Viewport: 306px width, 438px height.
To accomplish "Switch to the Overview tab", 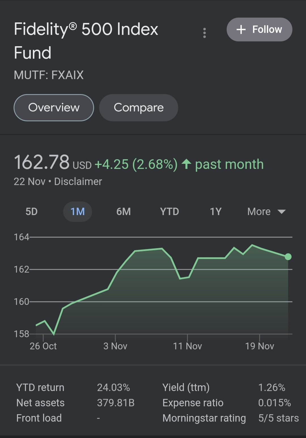I will pyautogui.click(x=54, y=108).
